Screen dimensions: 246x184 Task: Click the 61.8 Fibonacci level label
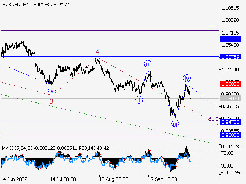pyautogui.click(x=214, y=119)
